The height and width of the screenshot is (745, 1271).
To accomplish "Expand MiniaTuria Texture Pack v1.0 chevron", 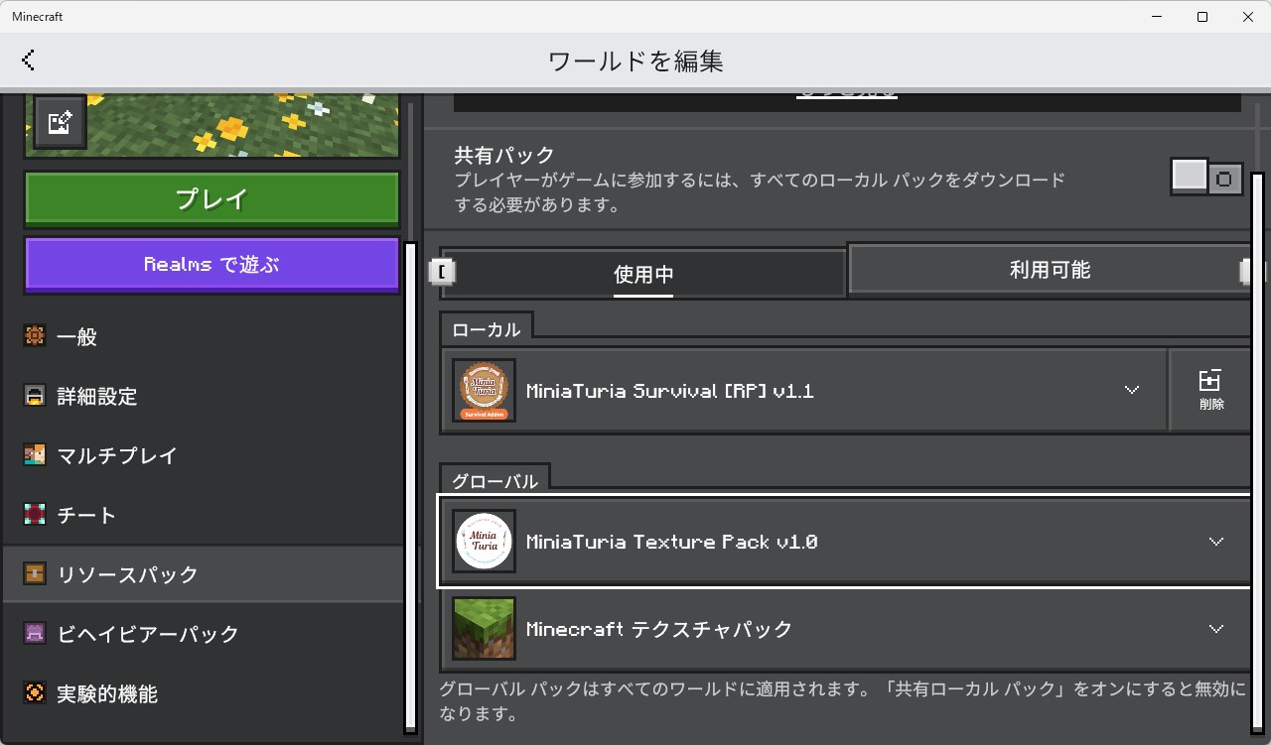I will coord(1215,542).
